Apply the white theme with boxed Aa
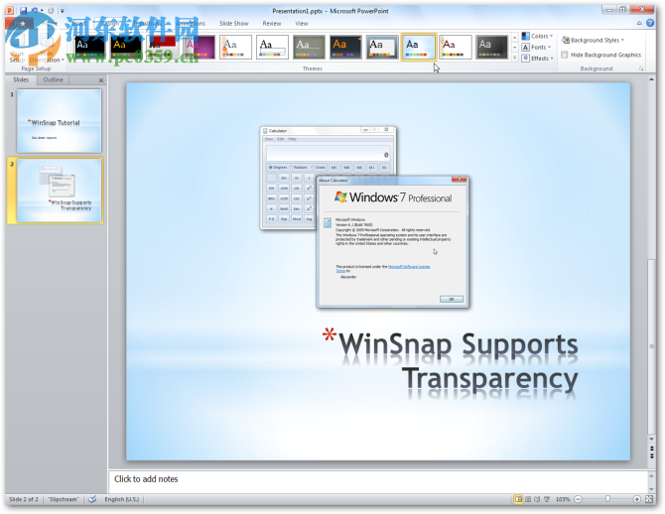 pyautogui.click(x=272, y=47)
